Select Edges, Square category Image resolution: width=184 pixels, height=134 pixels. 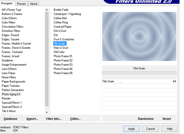point(11,39)
